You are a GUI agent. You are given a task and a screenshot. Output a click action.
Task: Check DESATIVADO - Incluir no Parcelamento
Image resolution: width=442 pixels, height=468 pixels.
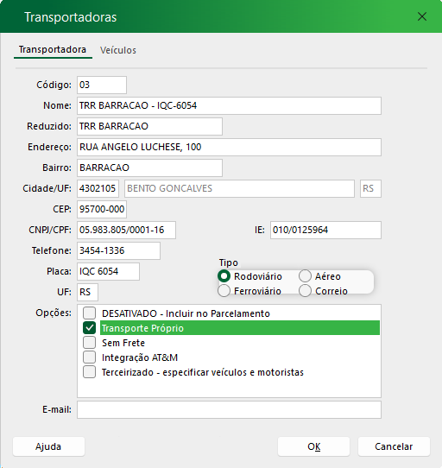pos(89,313)
